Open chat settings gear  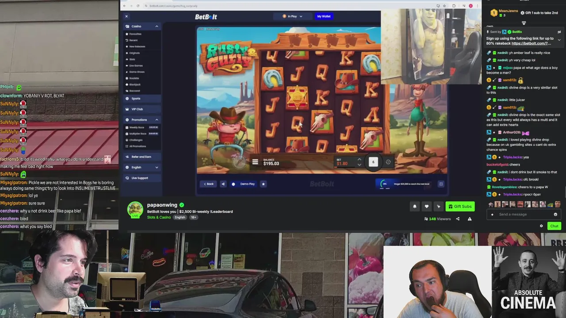pos(541,226)
